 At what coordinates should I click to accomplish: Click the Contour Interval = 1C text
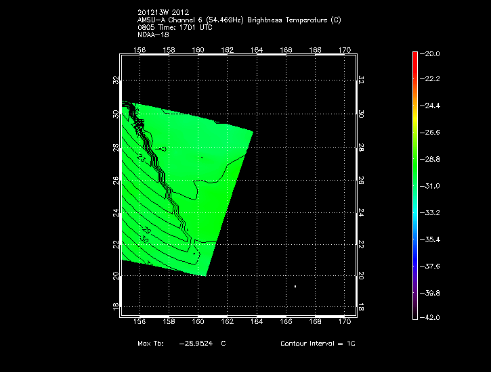point(318,344)
